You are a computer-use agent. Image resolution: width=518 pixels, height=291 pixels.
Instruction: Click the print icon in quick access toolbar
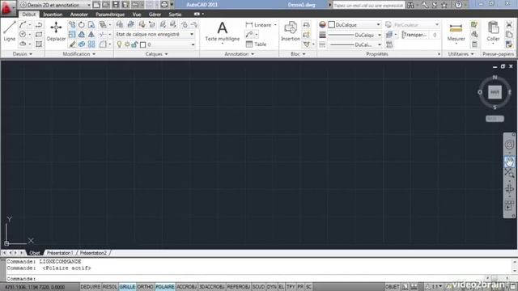(x=164, y=5)
